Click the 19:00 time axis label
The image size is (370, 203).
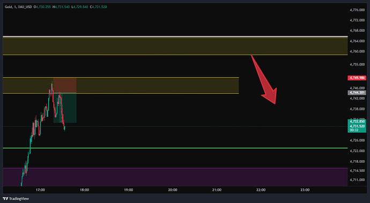[129, 190]
